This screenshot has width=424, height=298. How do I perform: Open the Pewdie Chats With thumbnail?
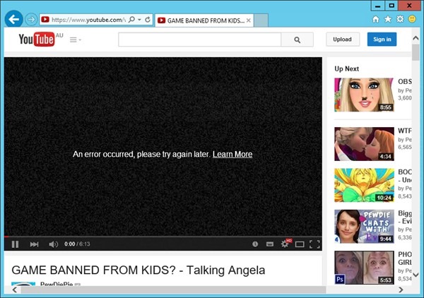pyautogui.click(x=364, y=227)
